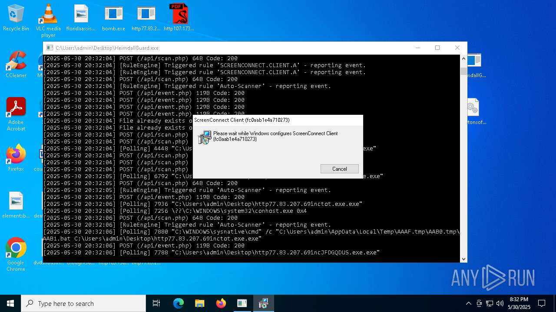Launch Firefox from the desktop
The width and height of the screenshot is (556, 312).
point(16,159)
